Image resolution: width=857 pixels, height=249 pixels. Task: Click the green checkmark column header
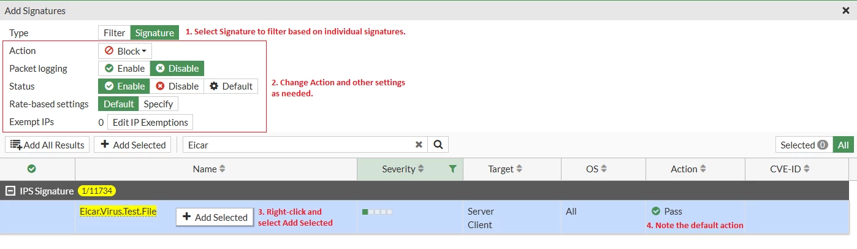[x=32, y=169]
